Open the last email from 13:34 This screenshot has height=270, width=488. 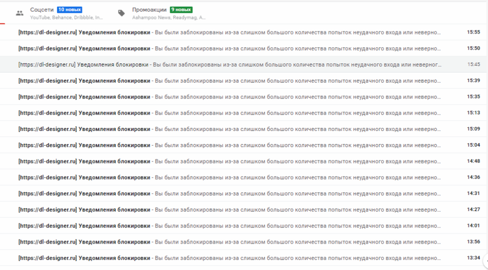click(x=229, y=258)
